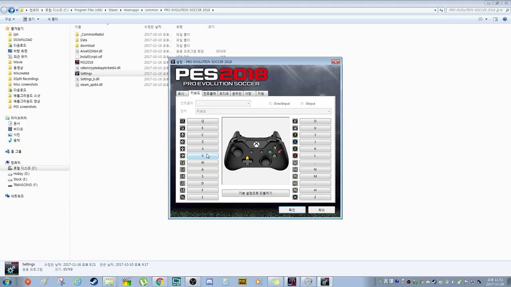511x287 pixels.
Task: Click the D-pad icon beside the C key
Action: 182,135
